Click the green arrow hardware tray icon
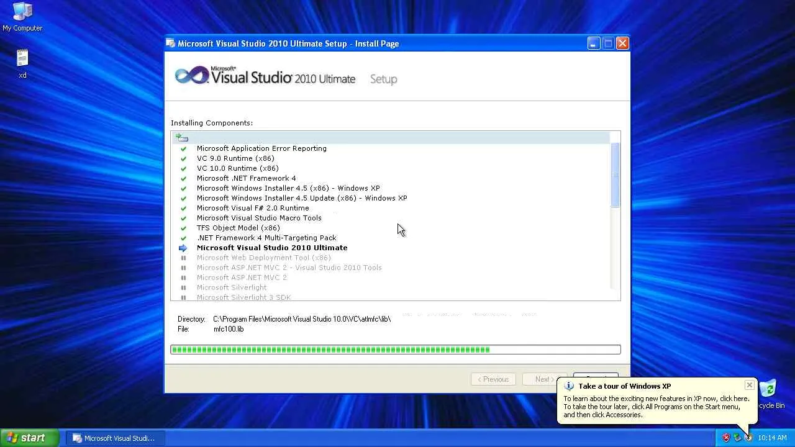 (737, 438)
